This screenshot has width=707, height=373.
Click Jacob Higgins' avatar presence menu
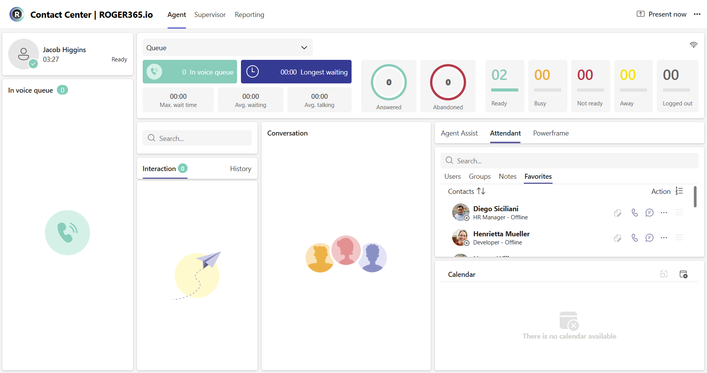click(24, 54)
